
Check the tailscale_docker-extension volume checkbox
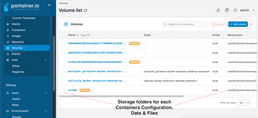[x=64, y=81]
